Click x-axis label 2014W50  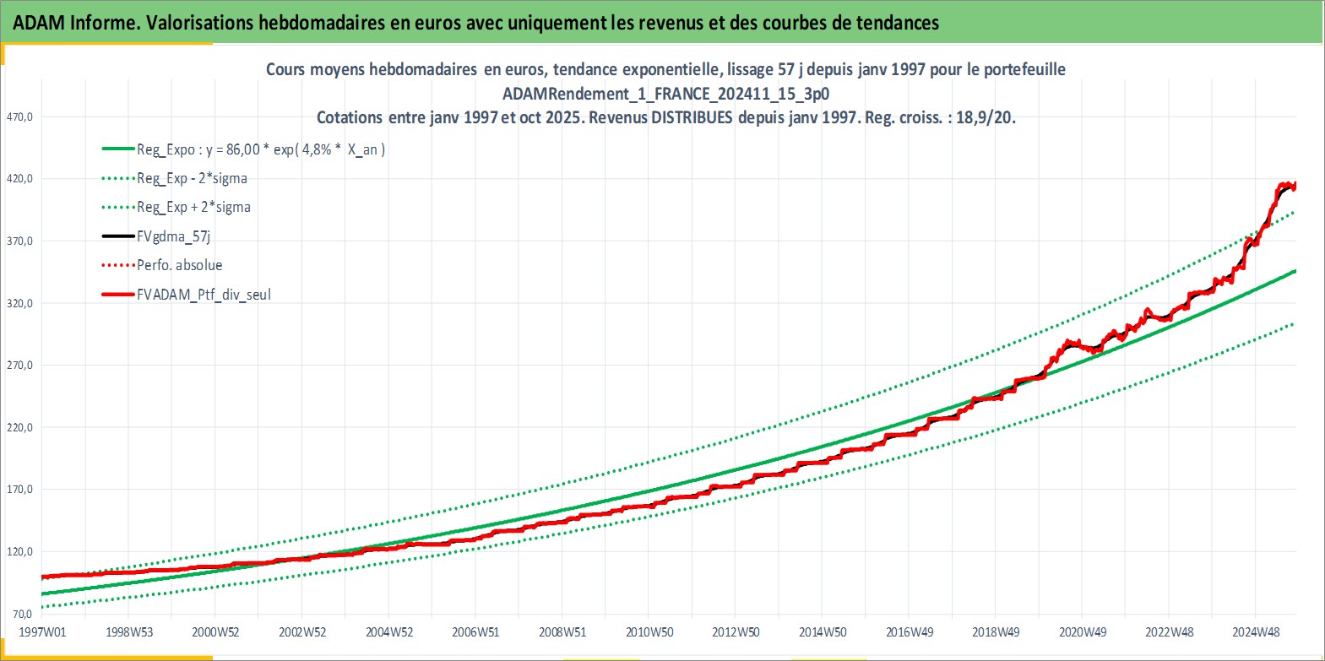point(823,631)
